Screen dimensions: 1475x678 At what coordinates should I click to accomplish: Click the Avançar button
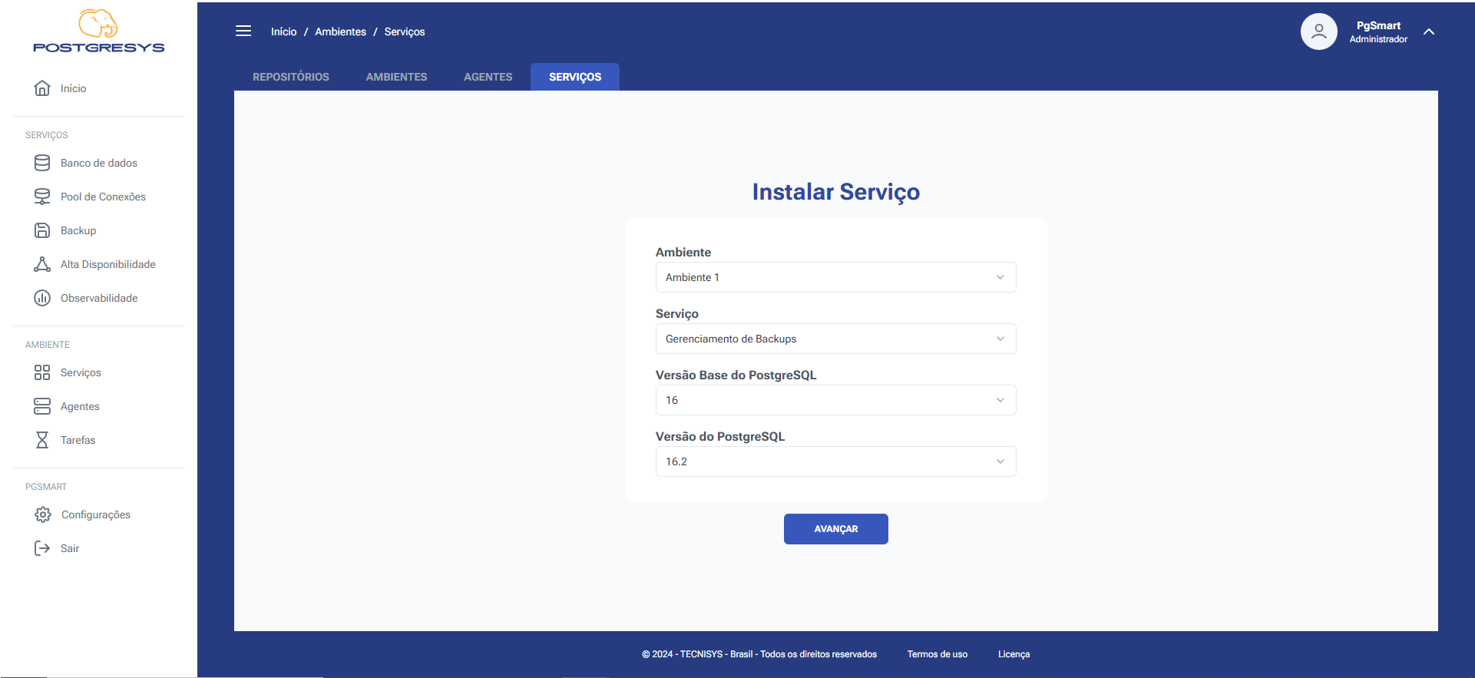coord(835,529)
